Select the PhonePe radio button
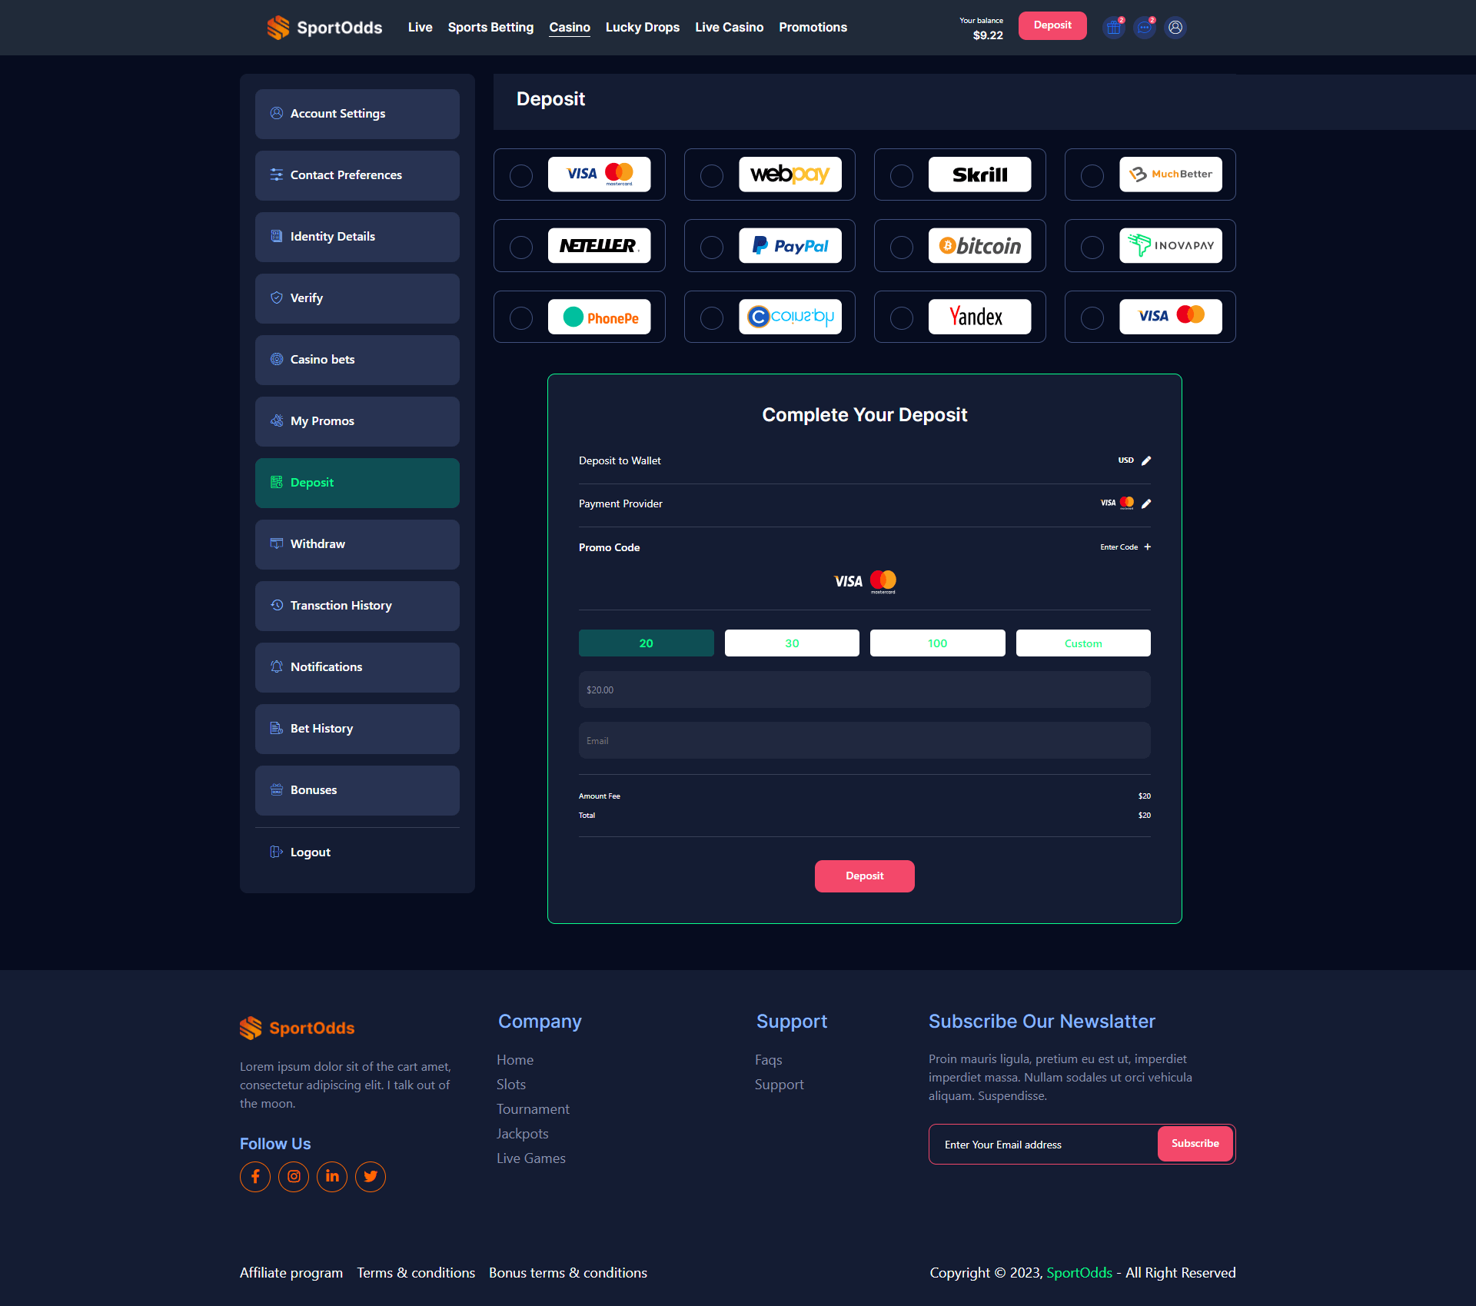 (521, 317)
